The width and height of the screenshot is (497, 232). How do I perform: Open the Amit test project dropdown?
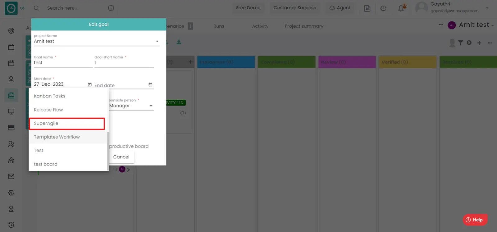tap(476, 25)
